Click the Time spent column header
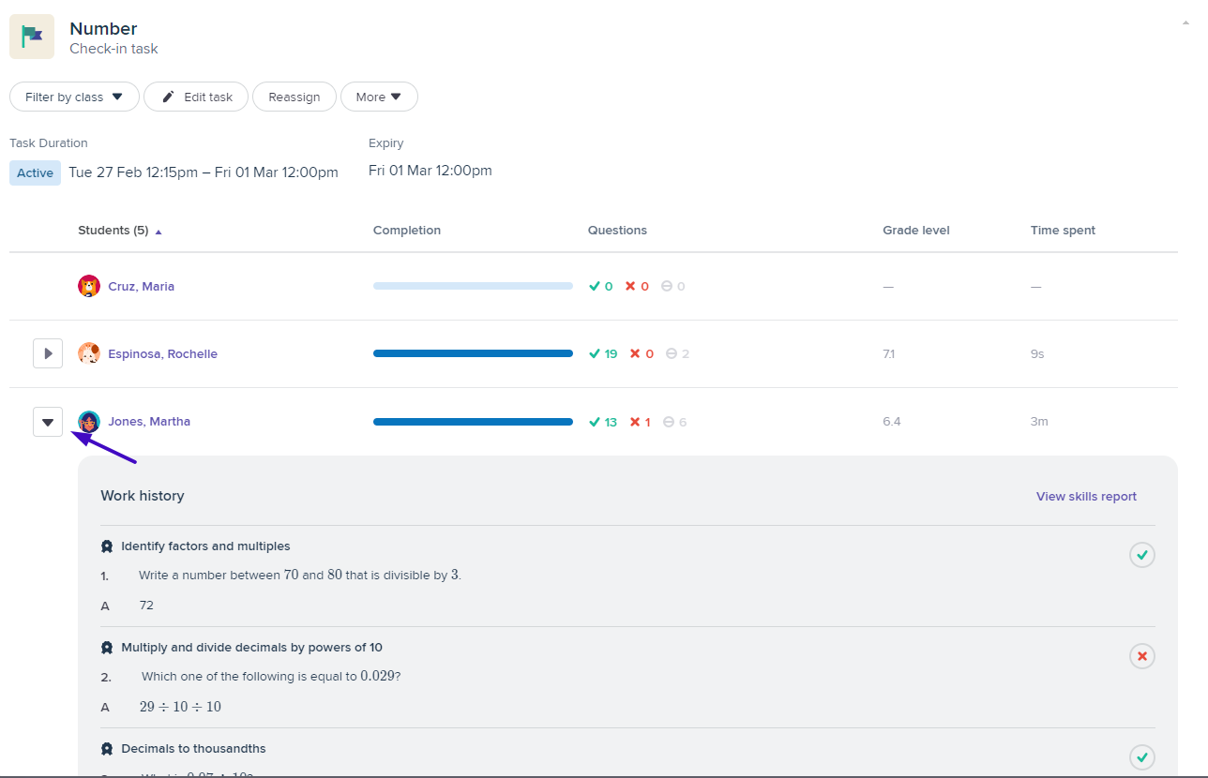 1063,231
